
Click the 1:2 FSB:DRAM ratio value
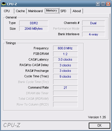click(x=65, y=54)
